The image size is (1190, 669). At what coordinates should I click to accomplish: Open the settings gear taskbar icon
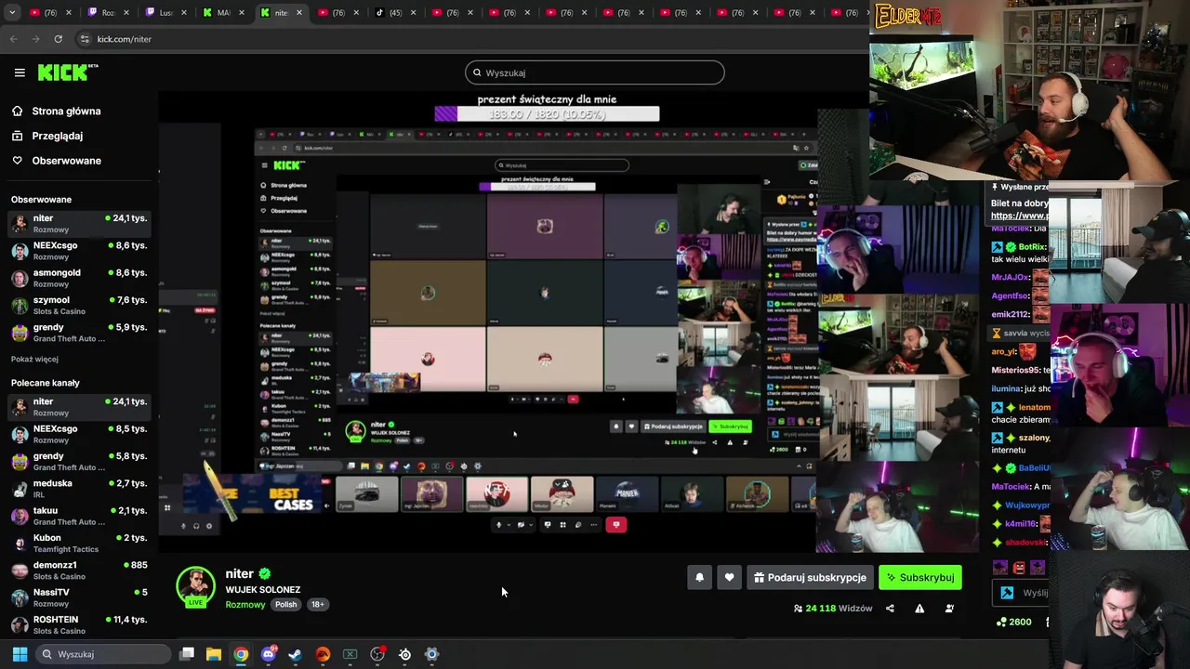(432, 654)
